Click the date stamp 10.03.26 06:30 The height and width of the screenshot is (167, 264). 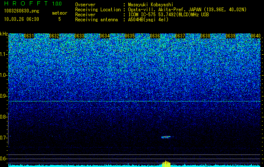tap(21, 19)
